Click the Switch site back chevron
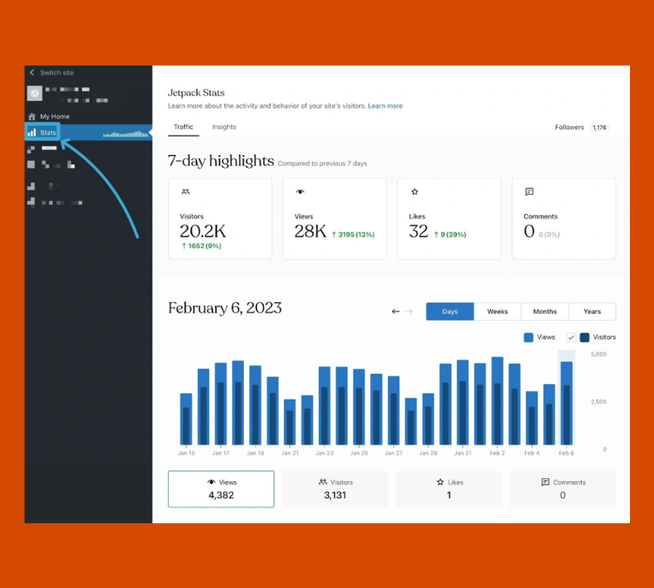This screenshot has height=588, width=654. [32, 73]
